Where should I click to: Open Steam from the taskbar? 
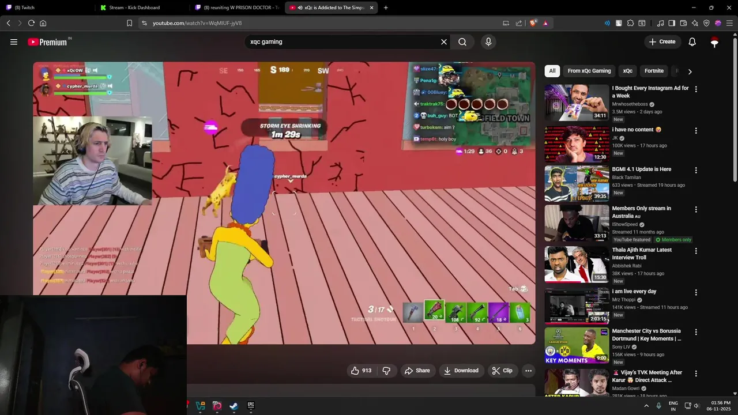(x=234, y=406)
